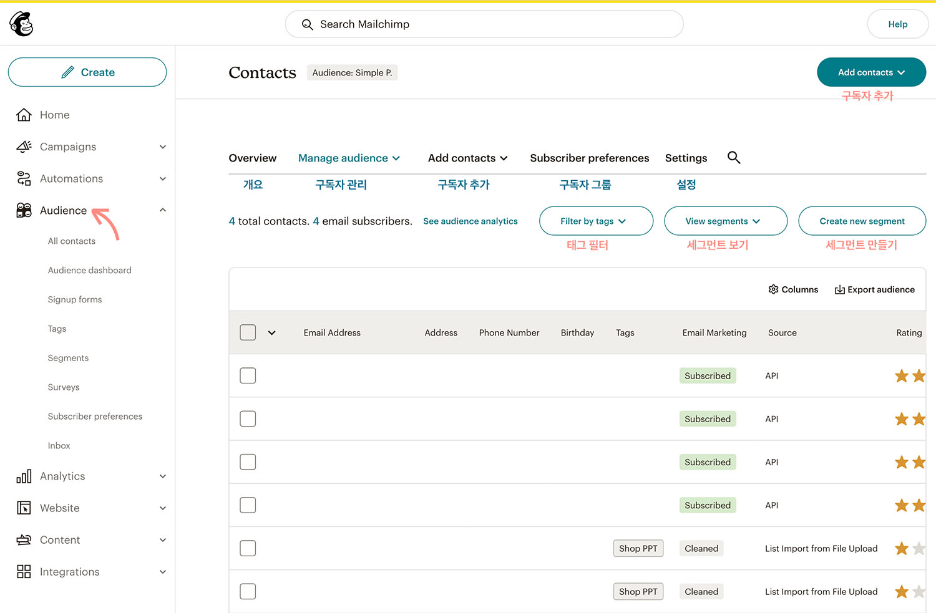Viewport: 936px width, 613px height.
Task: Open Tags in the sidebar
Action: tap(57, 329)
